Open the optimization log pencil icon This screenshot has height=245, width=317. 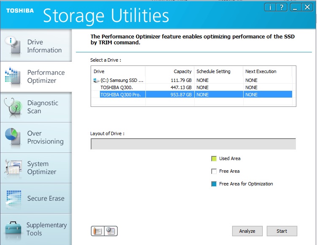[98, 231]
